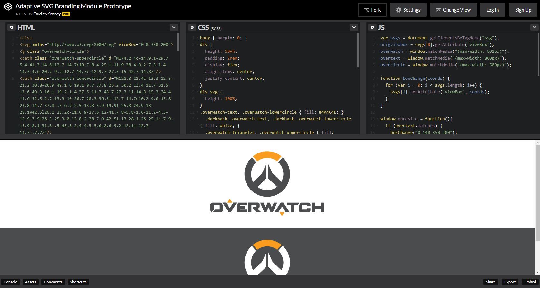Fold the boxChange function in JS
540x288 pixels.
tap(377, 79)
